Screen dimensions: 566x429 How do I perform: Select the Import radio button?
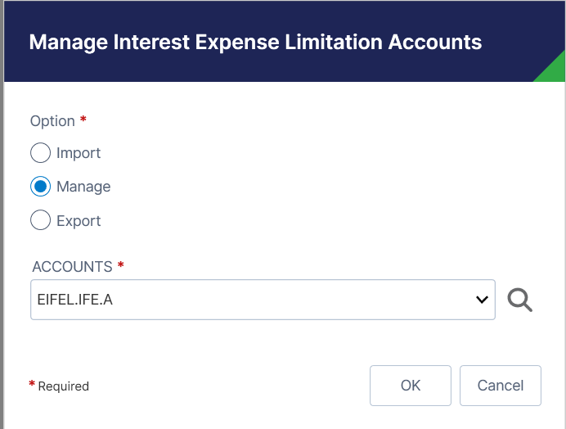click(x=41, y=153)
